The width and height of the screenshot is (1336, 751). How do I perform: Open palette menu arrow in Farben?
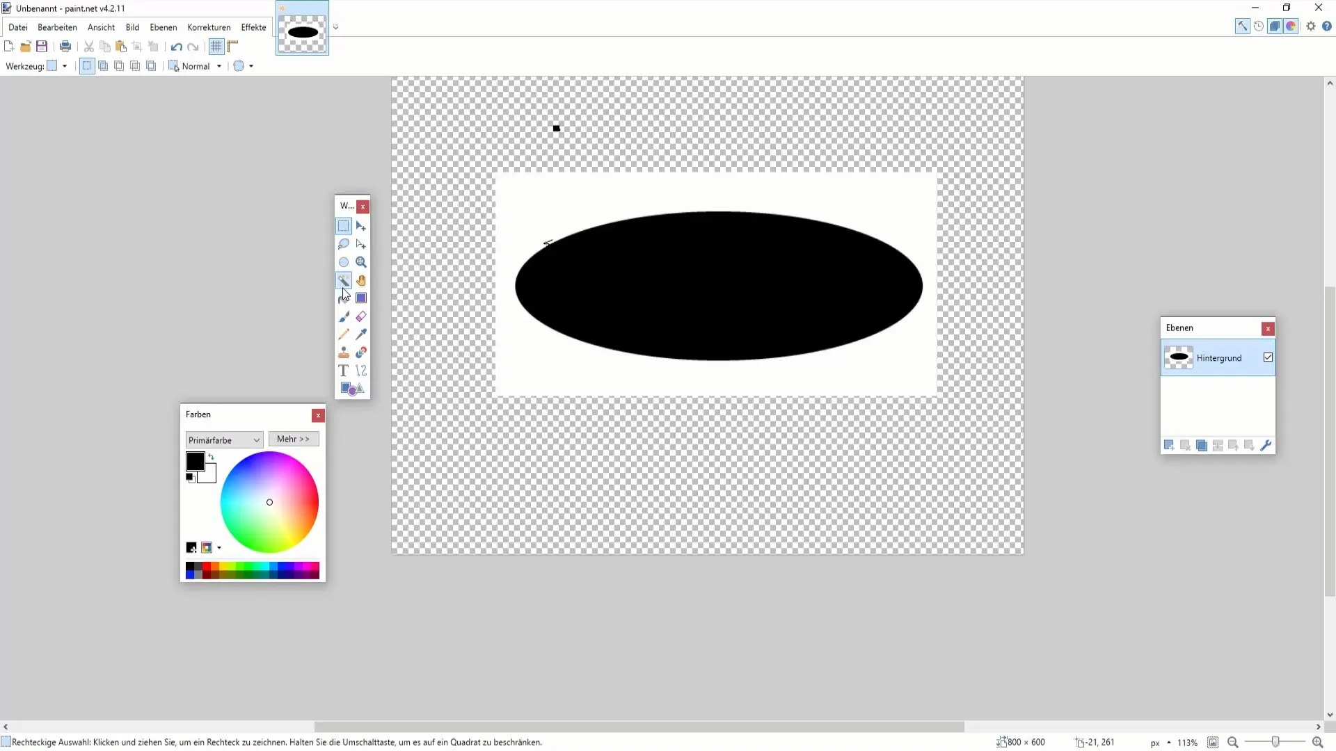(x=219, y=548)
